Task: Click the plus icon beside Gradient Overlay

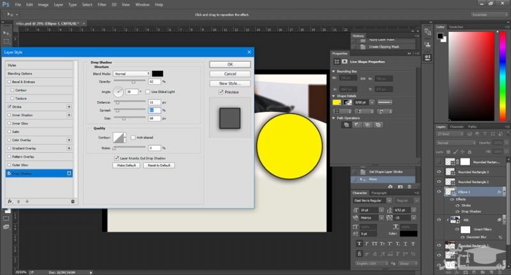Action: coord(69,148)
